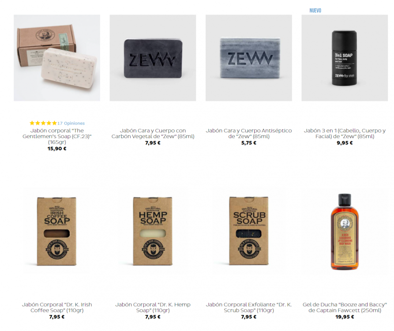Open Jabón 3 en 1 de Zew title
Viewport: 394px width, 331px height.
(345, 133)
